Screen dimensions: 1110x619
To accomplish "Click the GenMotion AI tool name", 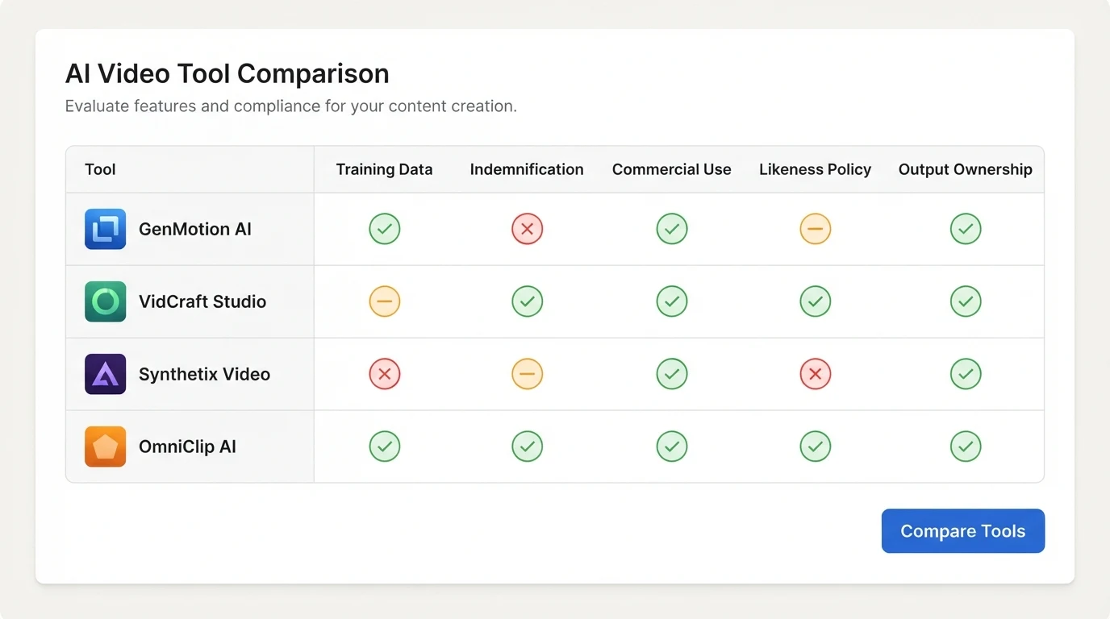I will coord(195,229).
